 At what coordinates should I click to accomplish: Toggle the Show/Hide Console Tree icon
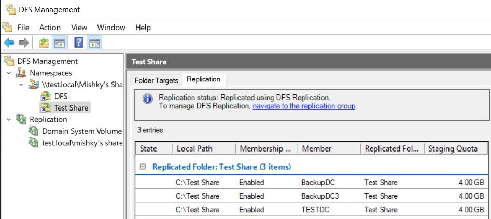pos(60,43)
